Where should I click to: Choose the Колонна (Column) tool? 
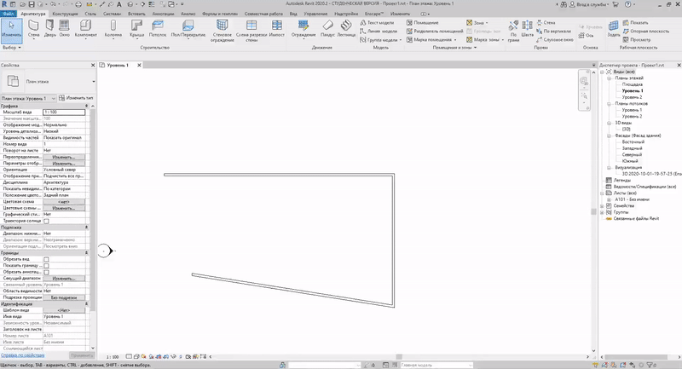click(113, 28)
